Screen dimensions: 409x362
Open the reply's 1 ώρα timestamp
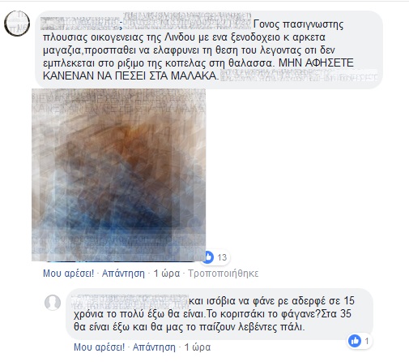tap(198, 347)
